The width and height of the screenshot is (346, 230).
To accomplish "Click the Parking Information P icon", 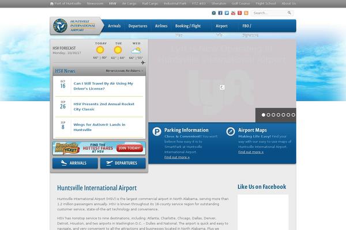I will point(157,132).
